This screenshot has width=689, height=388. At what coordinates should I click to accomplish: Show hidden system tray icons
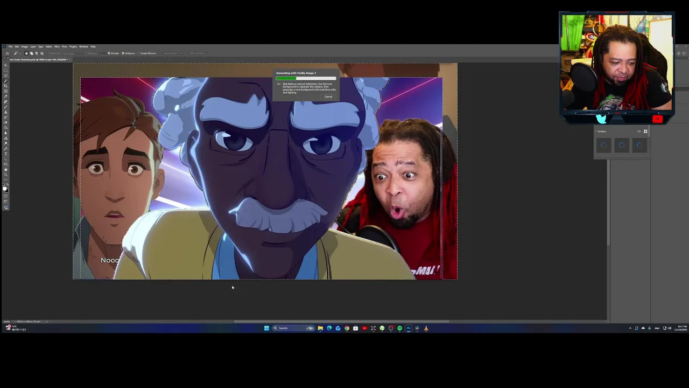click(630, 328)
